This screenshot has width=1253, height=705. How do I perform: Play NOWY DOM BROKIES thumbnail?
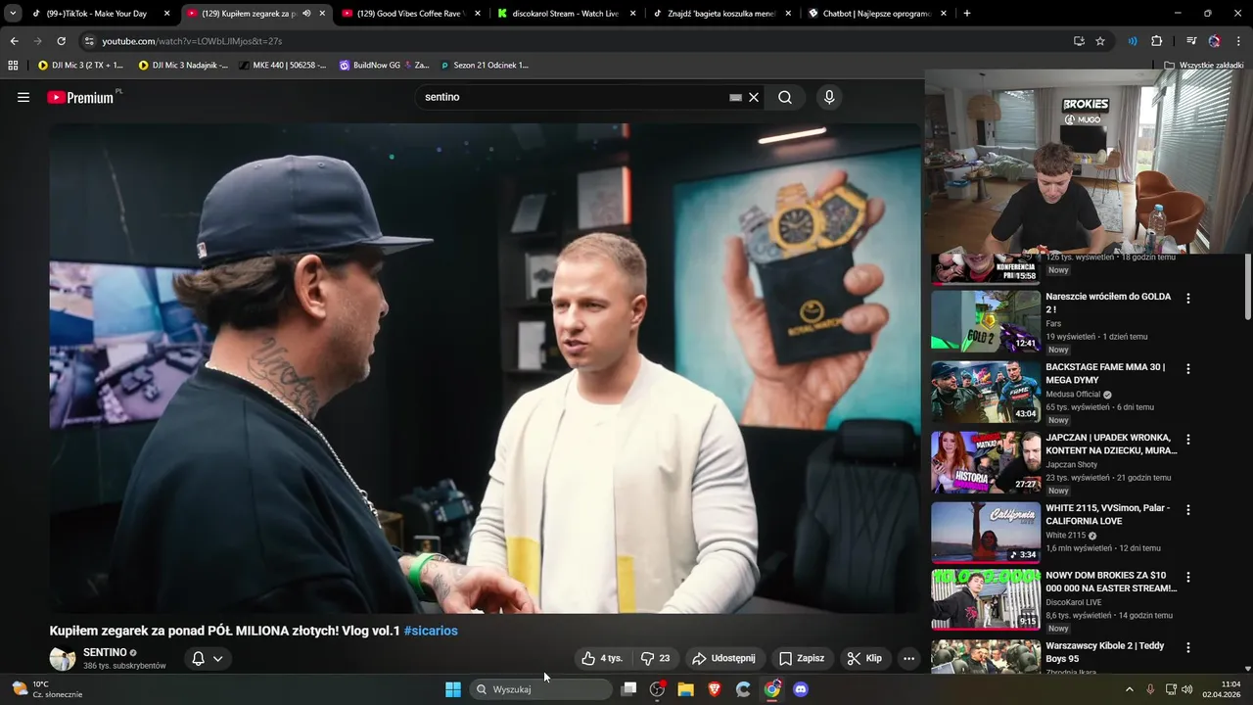[x=986, y=598]
